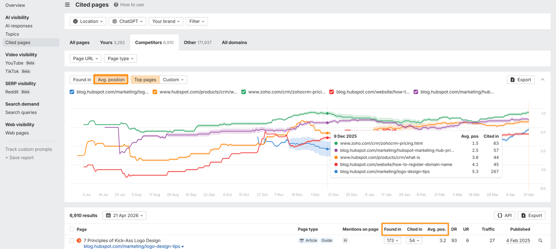Image resolution: width=556 pixels, height=249 pixels.
Task: Click the Article page type tag
Action: pos(308,241)
